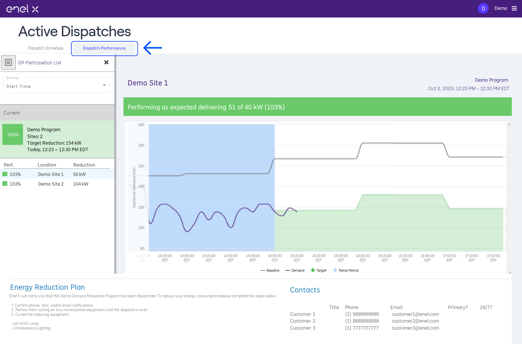Click the Demo username text
522x344 pixels.
click(501, 8)
